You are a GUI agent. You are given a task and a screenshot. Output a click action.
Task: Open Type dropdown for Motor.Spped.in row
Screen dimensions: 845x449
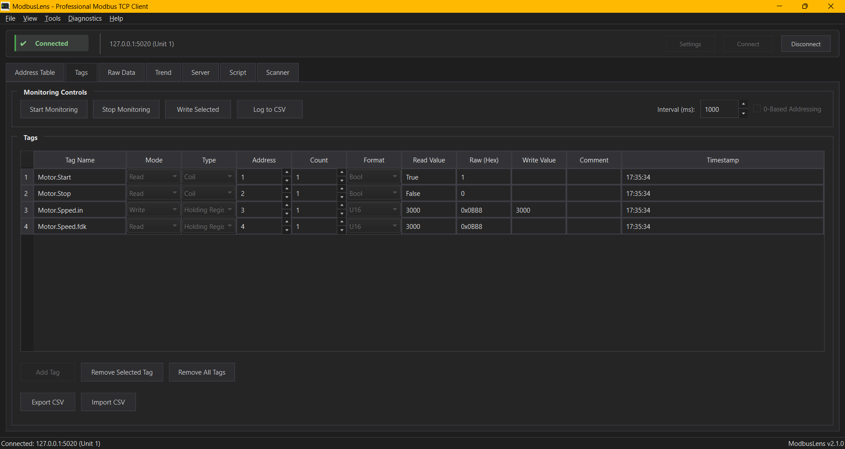coord(209,210)
